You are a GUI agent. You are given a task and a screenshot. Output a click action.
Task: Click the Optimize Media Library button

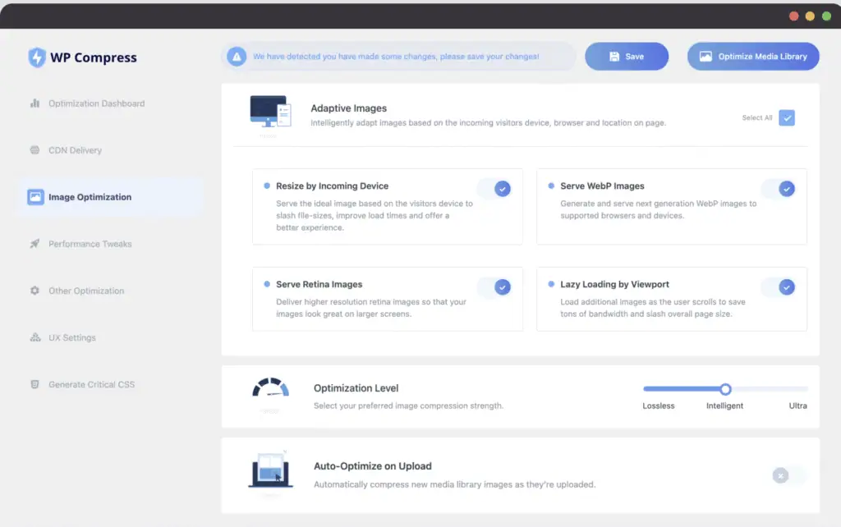click(x=753, y=57)
